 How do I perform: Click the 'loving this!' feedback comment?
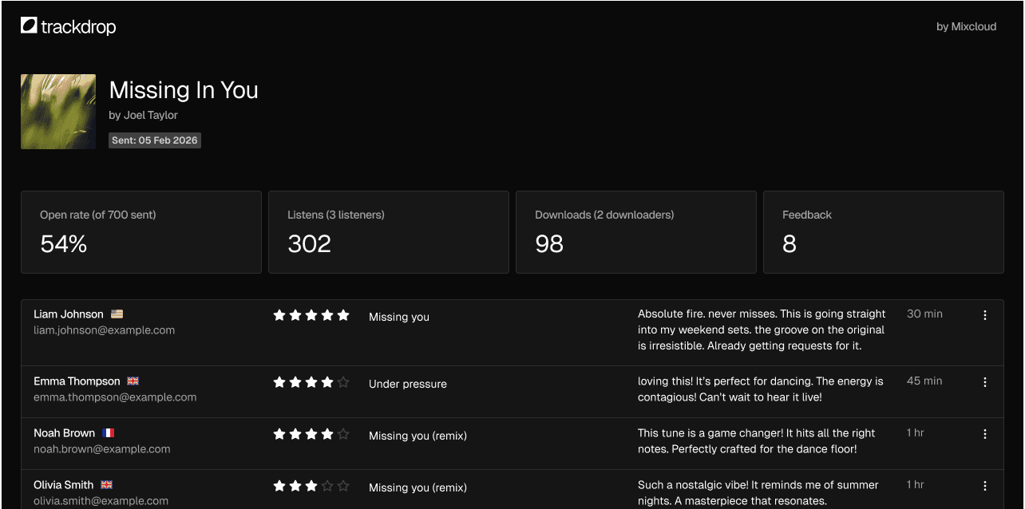(x=761, y=389)
